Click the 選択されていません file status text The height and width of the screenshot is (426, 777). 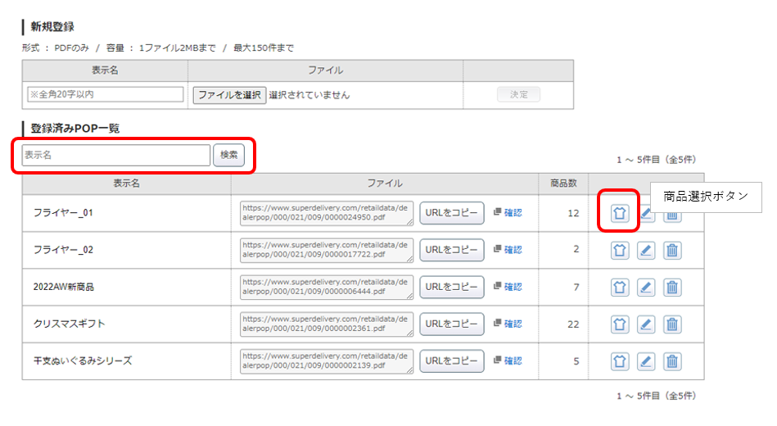coord(309,95)
